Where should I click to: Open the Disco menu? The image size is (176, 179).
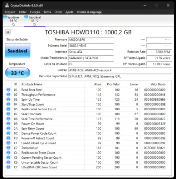click(x=58, y=12)
